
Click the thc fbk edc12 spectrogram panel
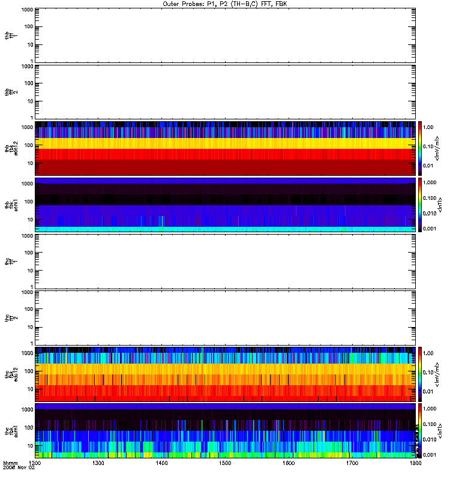(x=226, y=374)
